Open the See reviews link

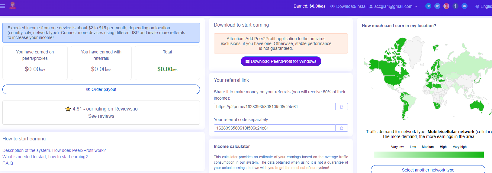point(101,116)
